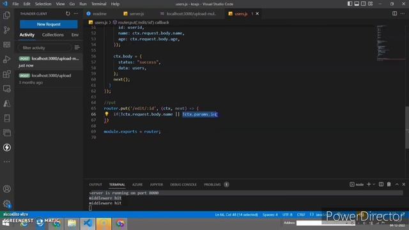Add a new terminal
409x230 pixels.
(369, 185)
